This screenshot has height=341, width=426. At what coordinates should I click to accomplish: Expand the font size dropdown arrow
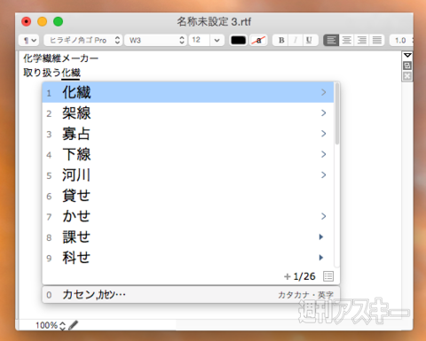coord(217,40)
